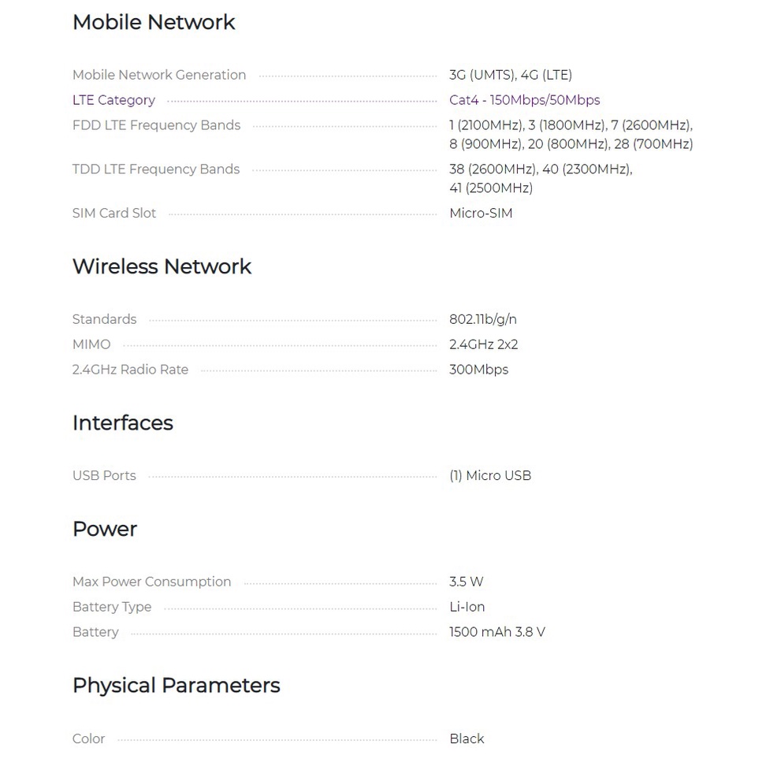Select the (1) Micro USB value
781x781 pixels.
[490, 476]
